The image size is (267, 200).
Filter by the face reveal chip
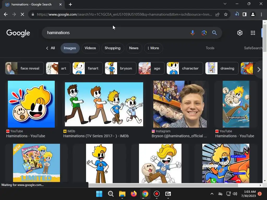(24, 68)
